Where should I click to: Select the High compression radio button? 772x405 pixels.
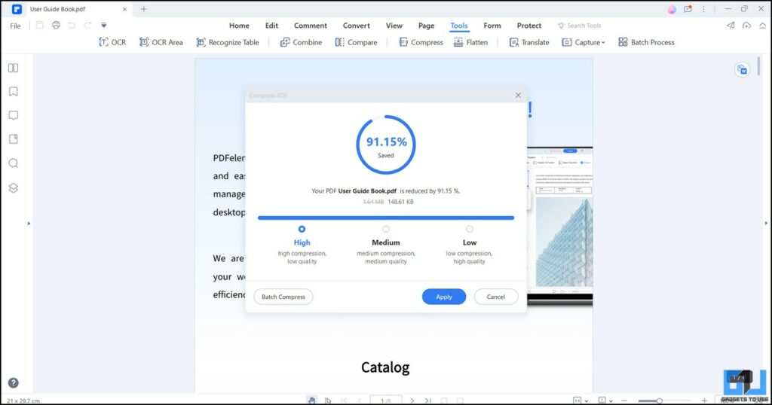[302, 229]
